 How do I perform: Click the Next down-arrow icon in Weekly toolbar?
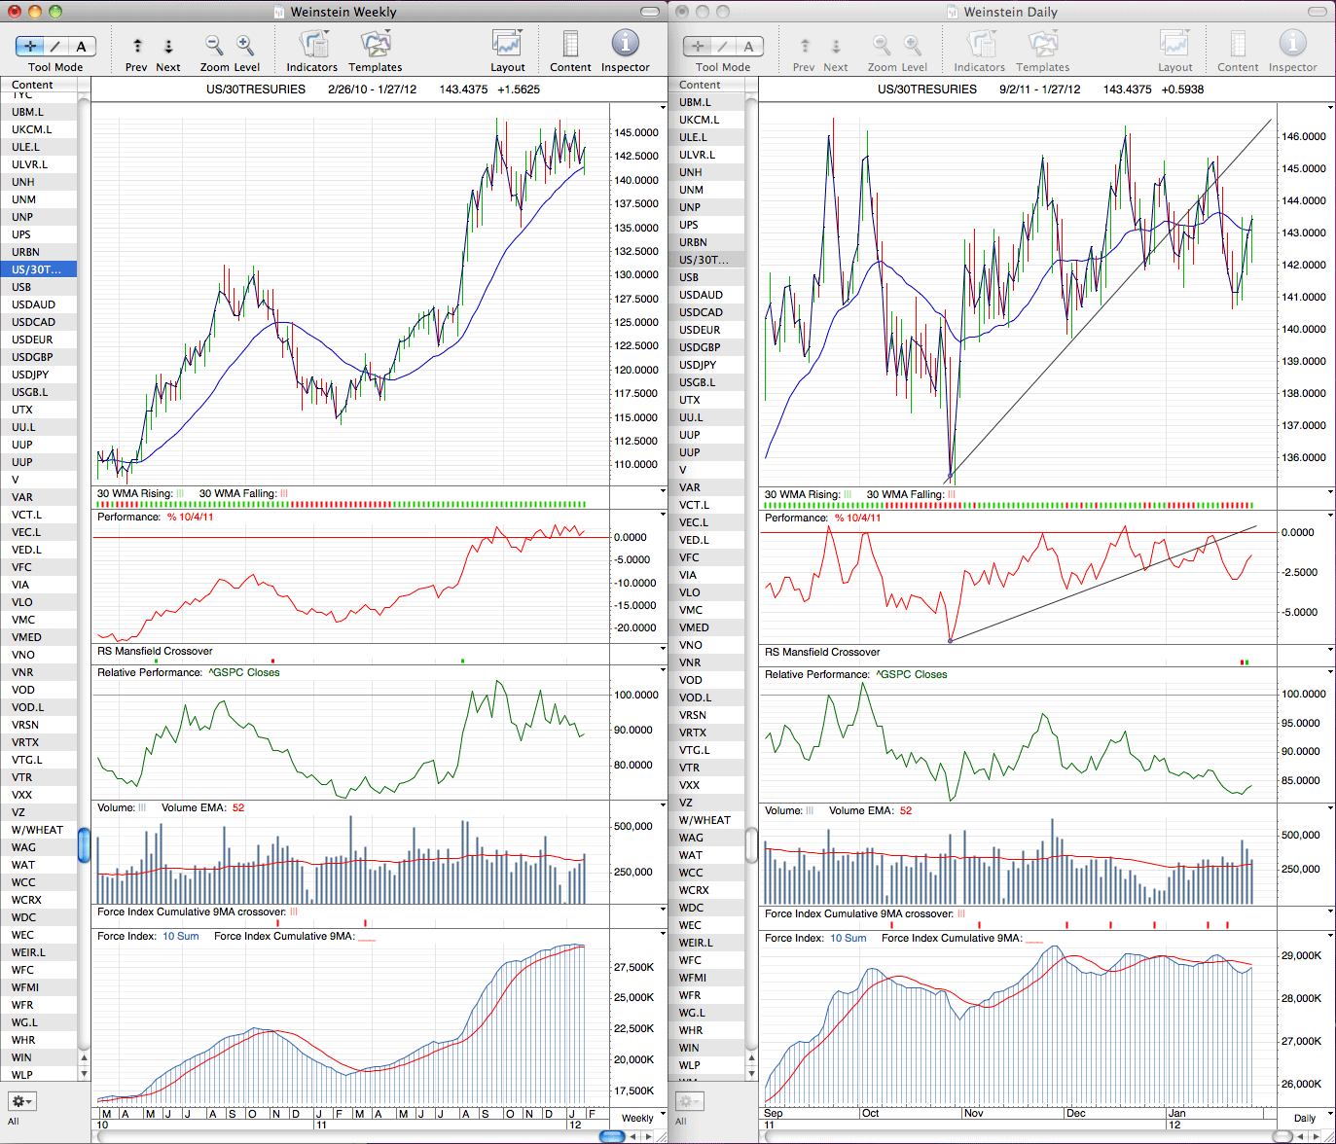tap(168, 46)
